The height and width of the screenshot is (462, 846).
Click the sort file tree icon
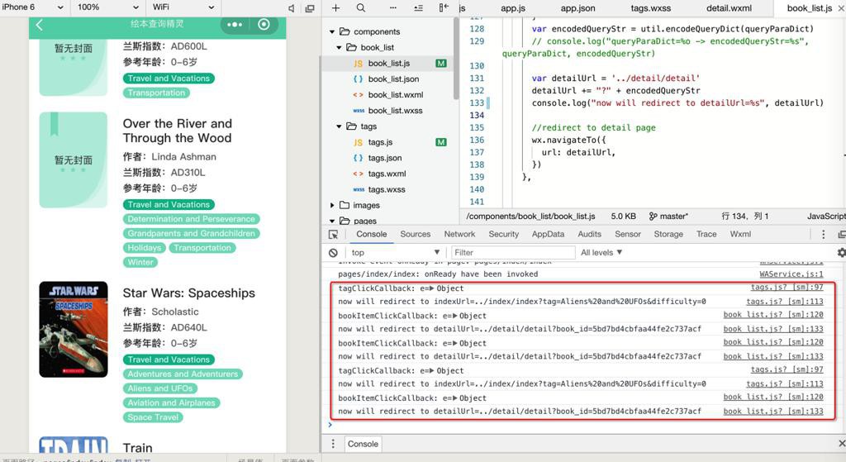tap(418, 7)
